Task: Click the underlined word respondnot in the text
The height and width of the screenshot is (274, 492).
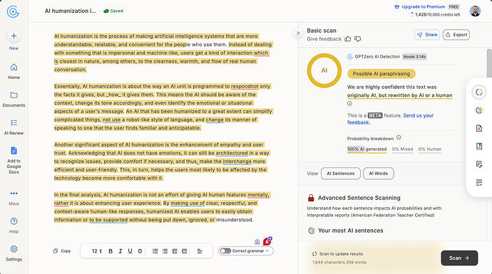Action: (245, 86)
